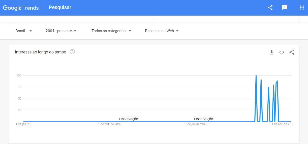
Task: Click the Interesse ao longo do tempo heading
Action: [41, 52]
